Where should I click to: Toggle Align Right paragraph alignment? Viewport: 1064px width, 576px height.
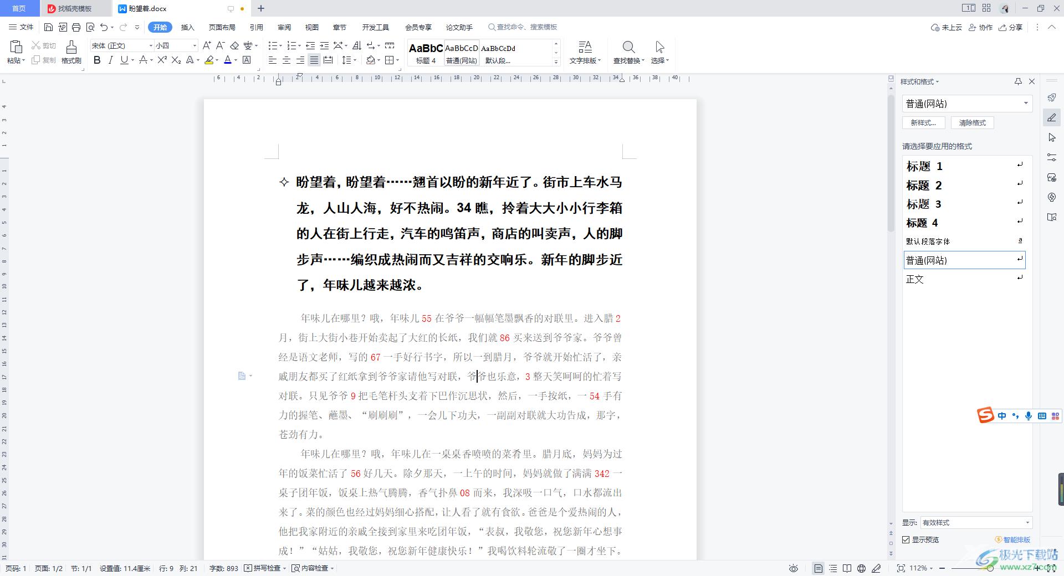point(300,60)
